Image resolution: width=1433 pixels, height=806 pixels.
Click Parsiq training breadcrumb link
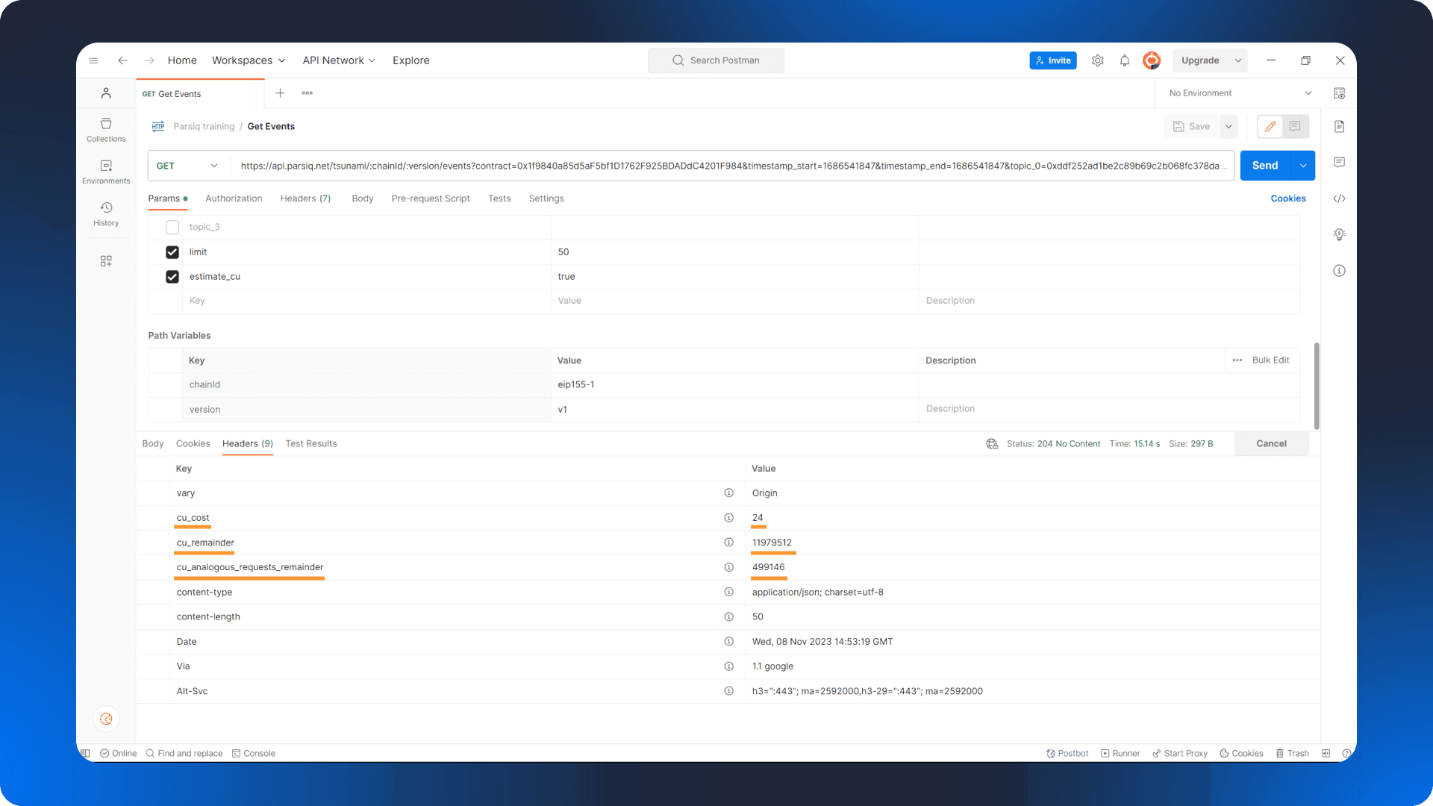pos(204,126)
